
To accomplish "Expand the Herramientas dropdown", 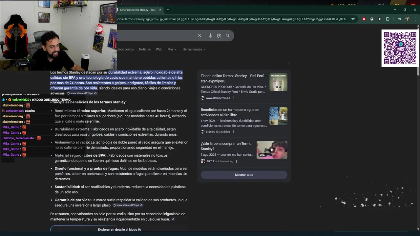I will (x=194, y=49).
